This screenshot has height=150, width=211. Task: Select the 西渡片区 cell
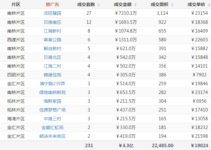16,40
